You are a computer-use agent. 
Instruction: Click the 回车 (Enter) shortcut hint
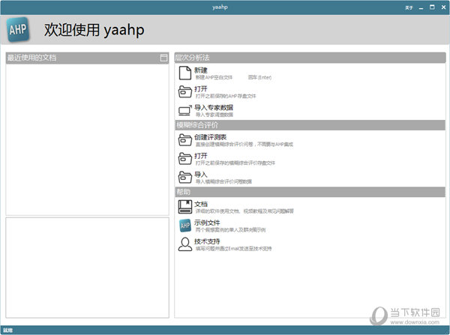click(x=259, y=77)
